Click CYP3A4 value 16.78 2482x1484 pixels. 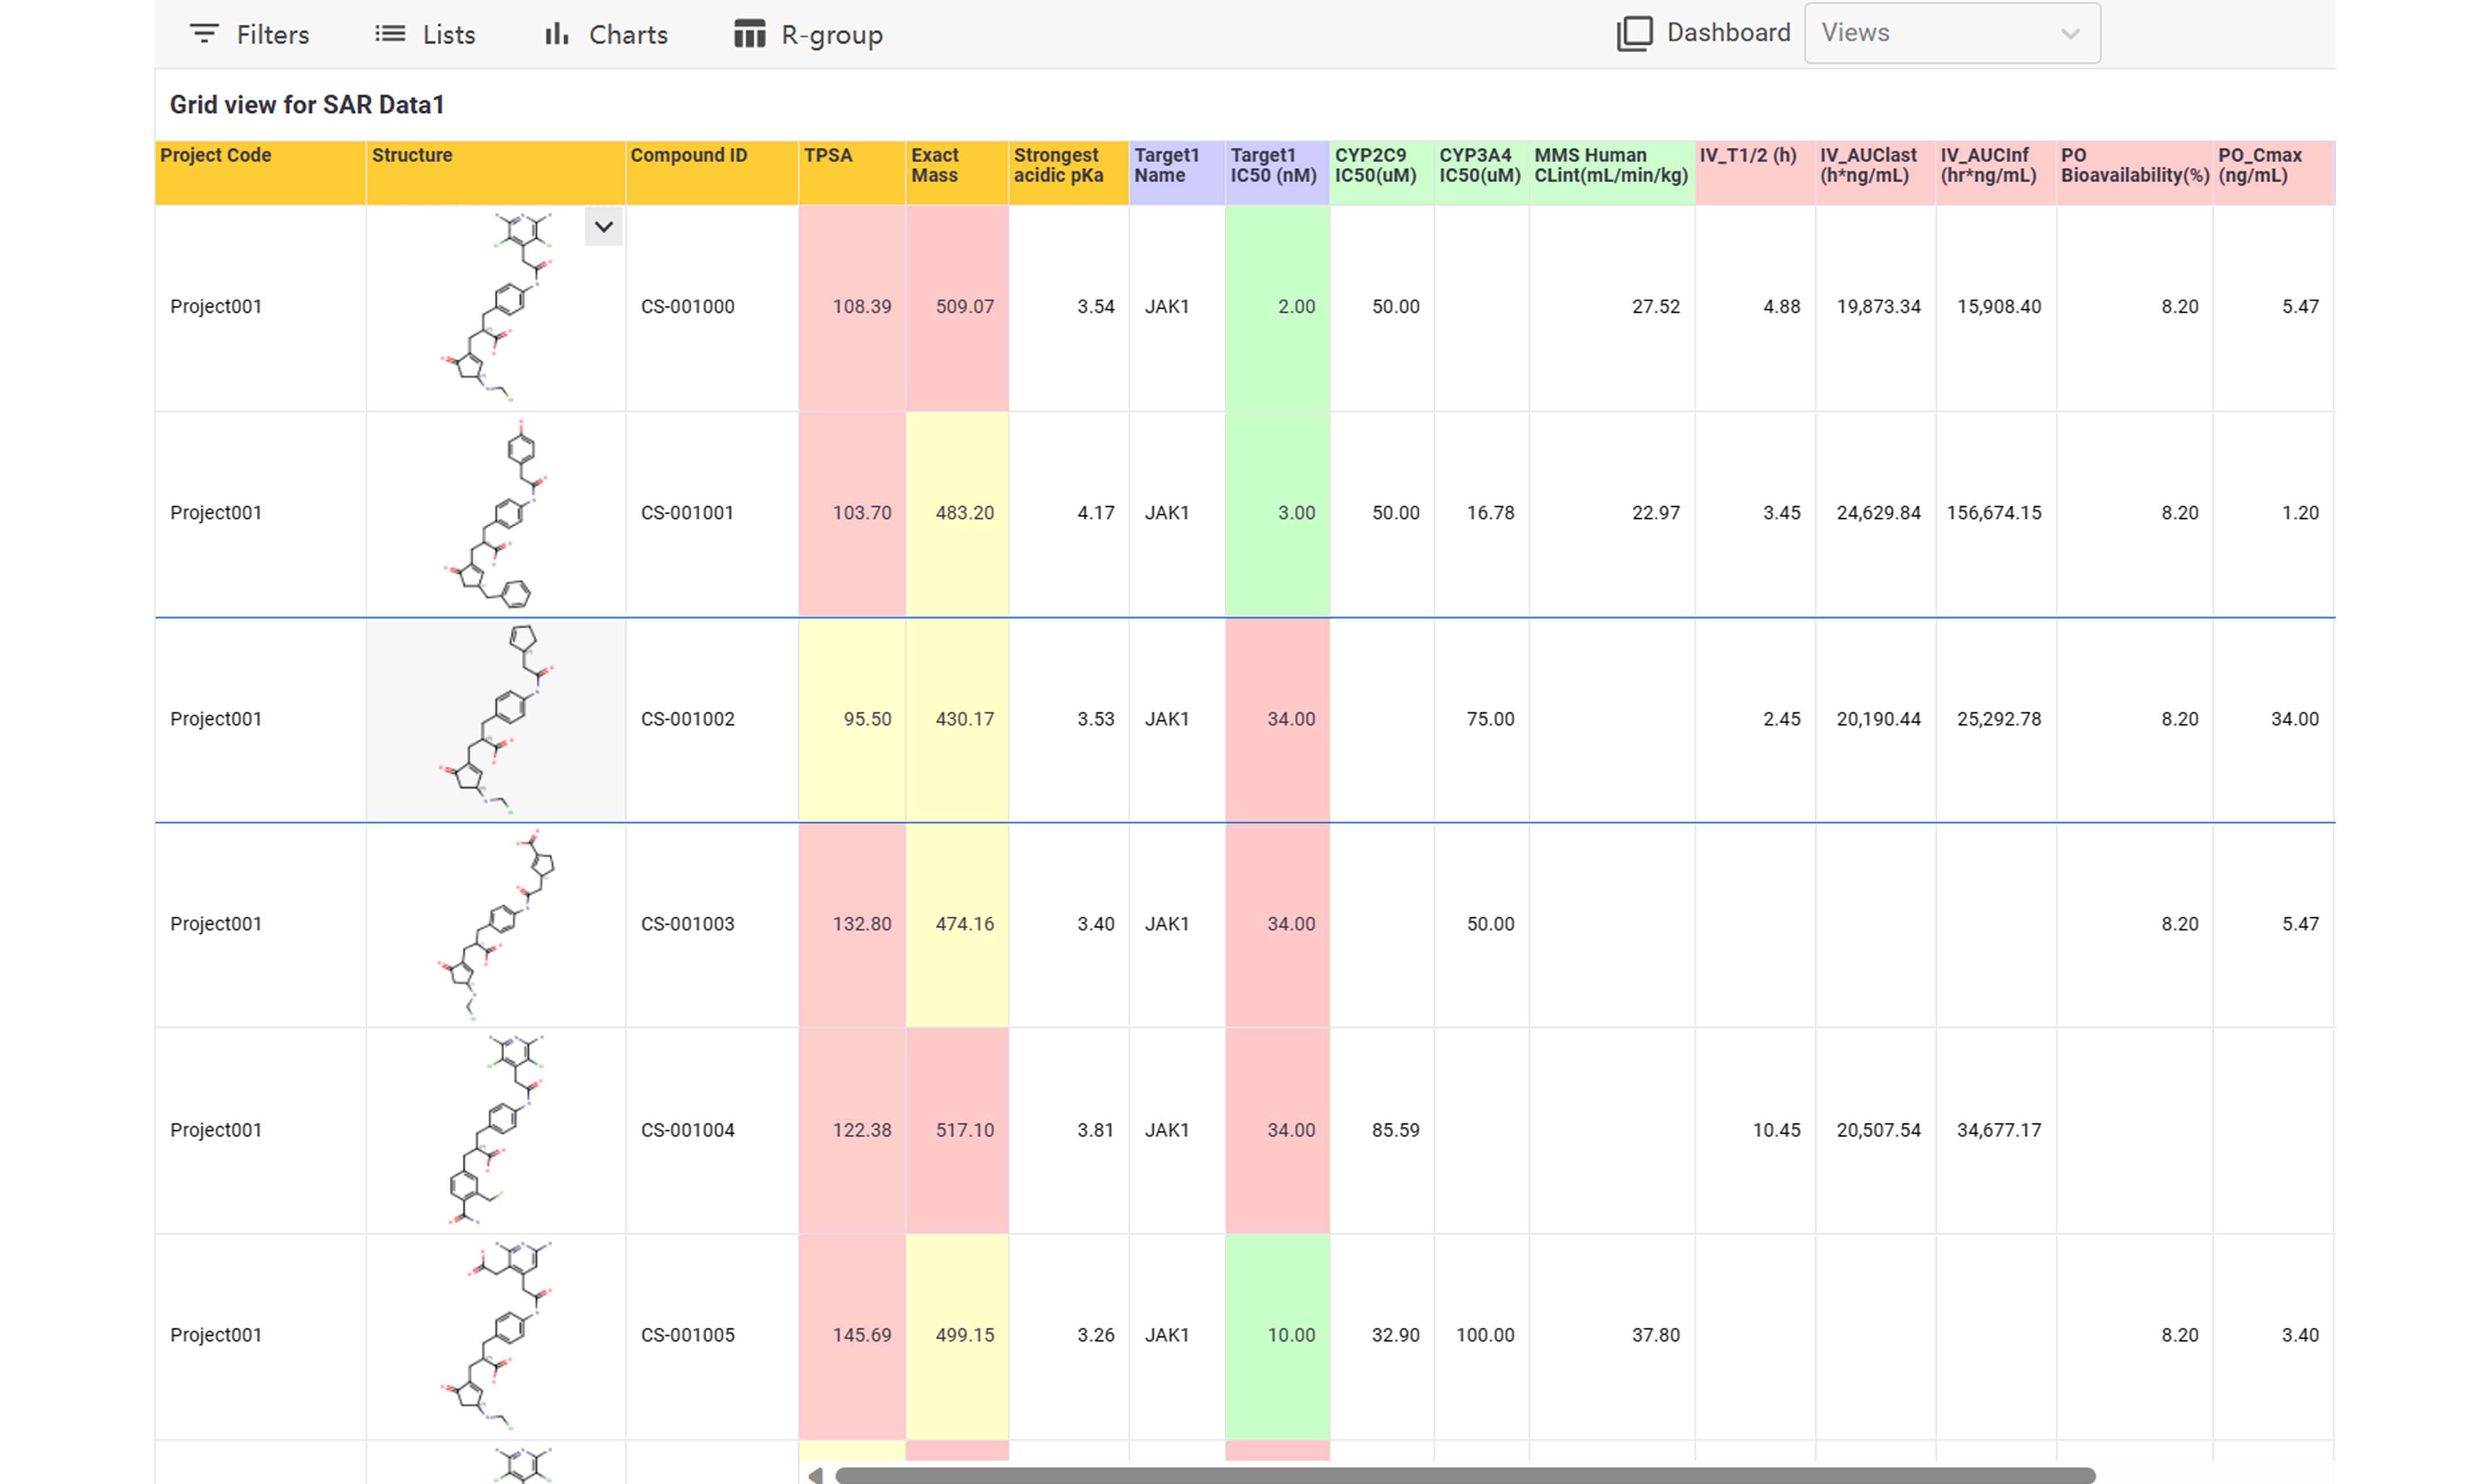click(x=1490, y=513)
